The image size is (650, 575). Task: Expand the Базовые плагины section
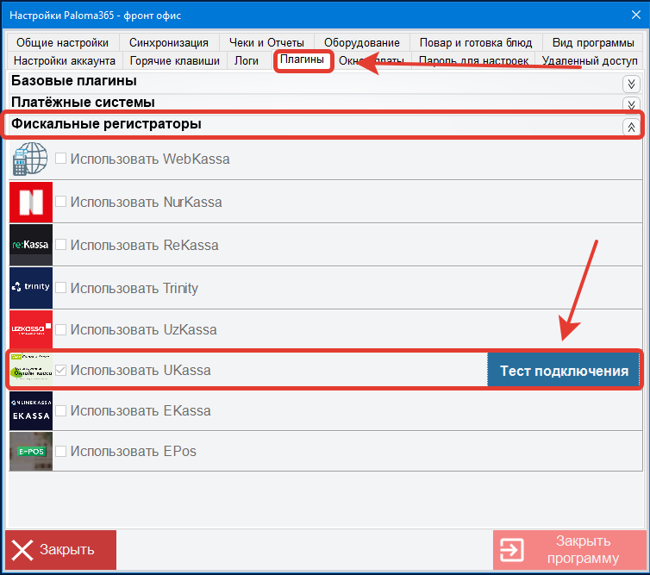click(x=631, y=84)
